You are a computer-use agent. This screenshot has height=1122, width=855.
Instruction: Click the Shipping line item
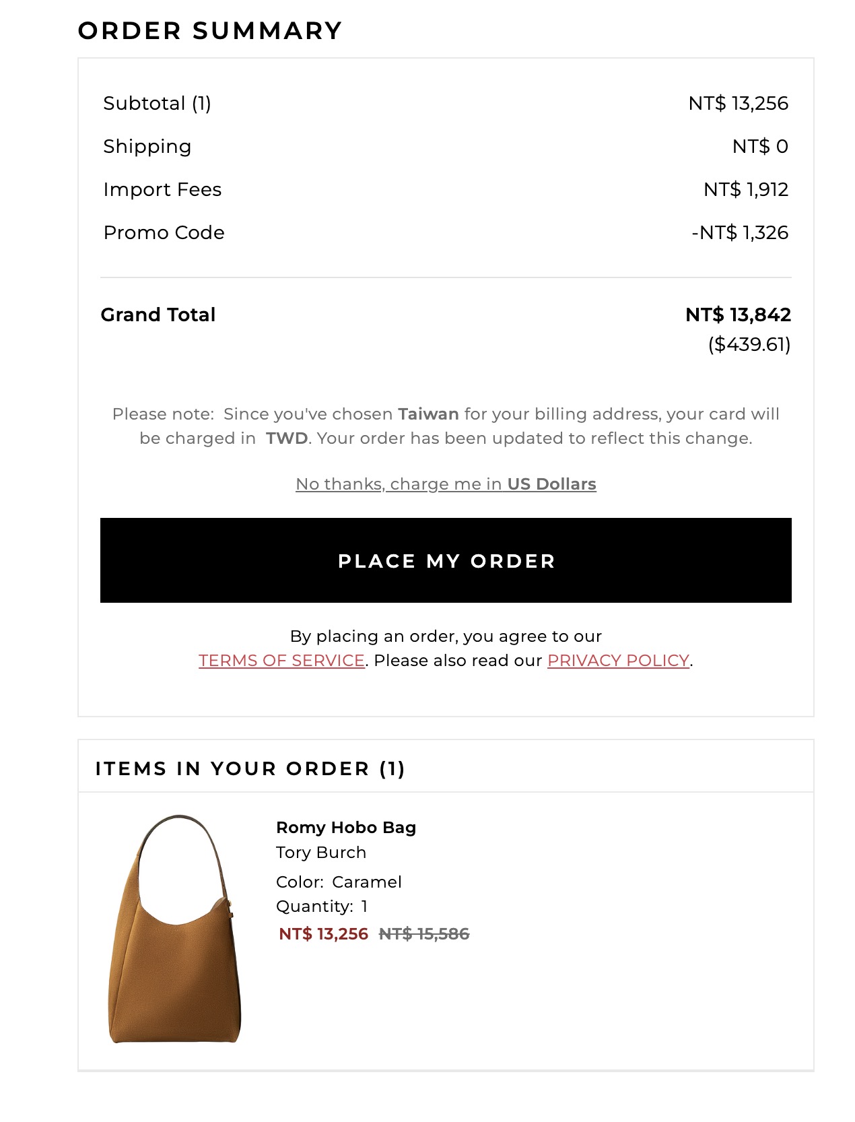(147, 146)
